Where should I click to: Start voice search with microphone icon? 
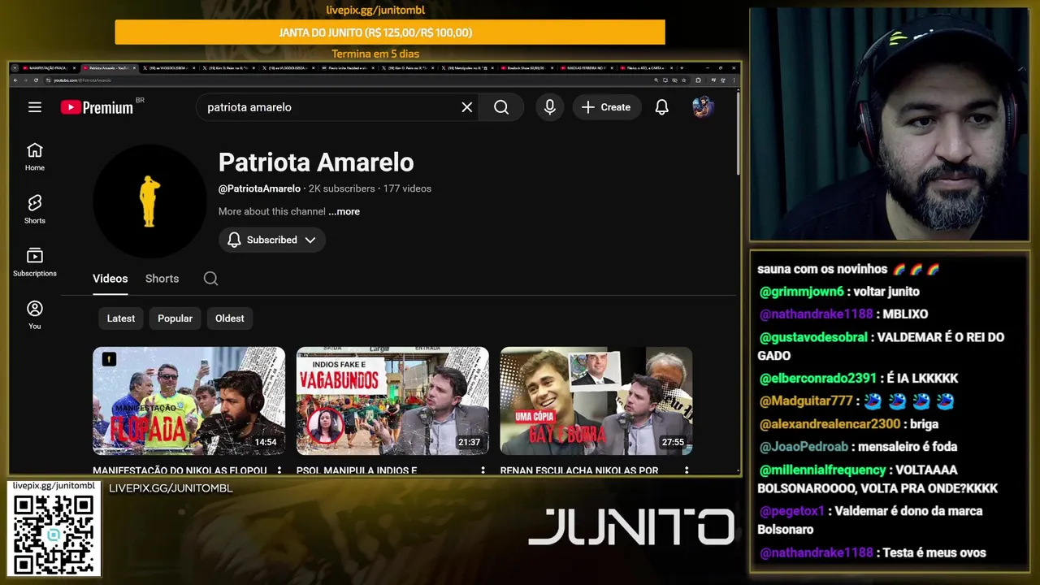[550, 107]
